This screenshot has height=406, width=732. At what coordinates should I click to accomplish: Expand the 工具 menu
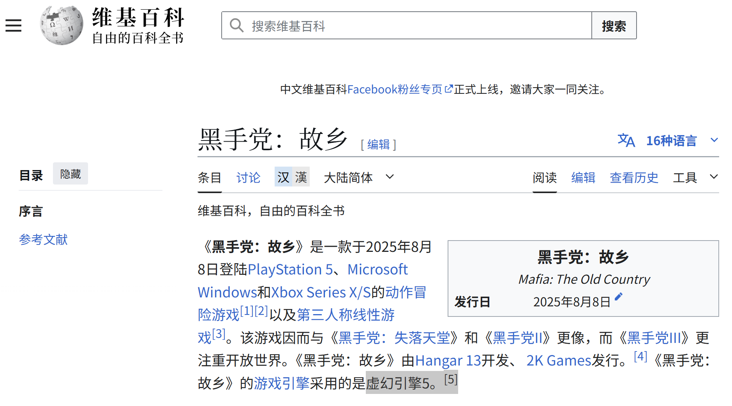click(695, 178)
